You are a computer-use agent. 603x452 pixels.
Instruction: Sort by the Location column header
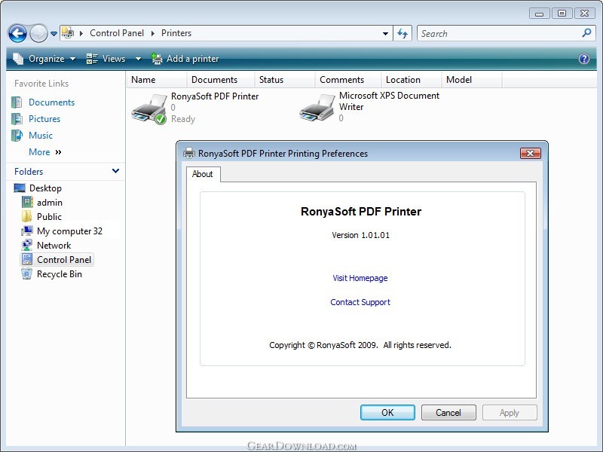412,80
